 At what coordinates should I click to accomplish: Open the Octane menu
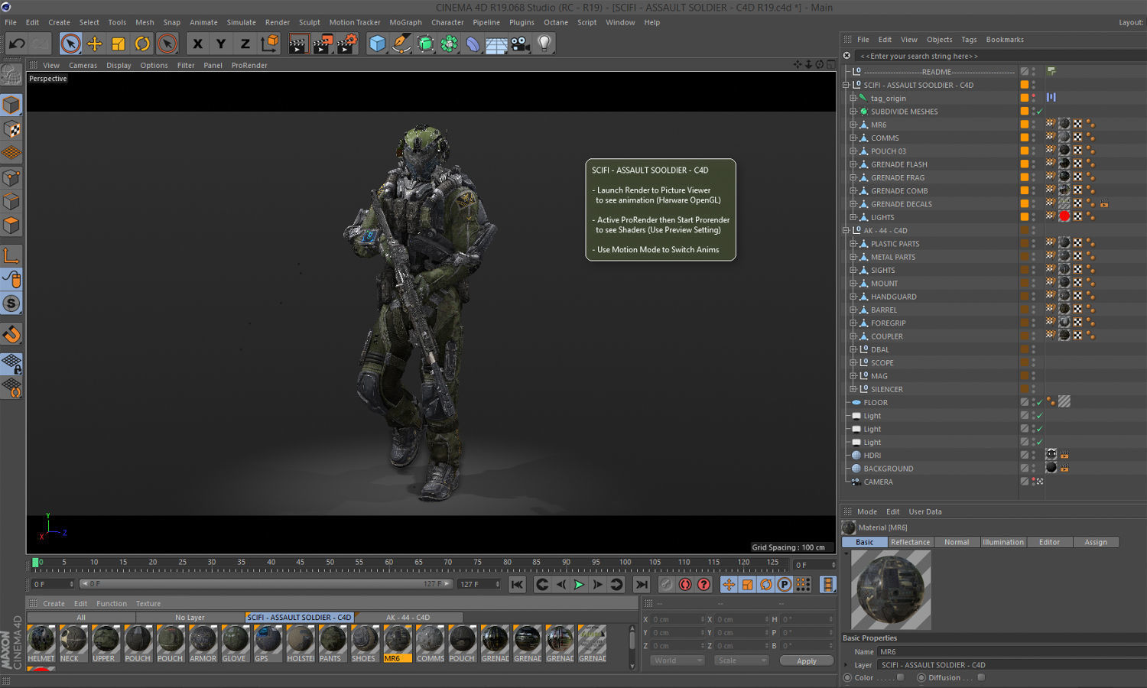(556, 22)
